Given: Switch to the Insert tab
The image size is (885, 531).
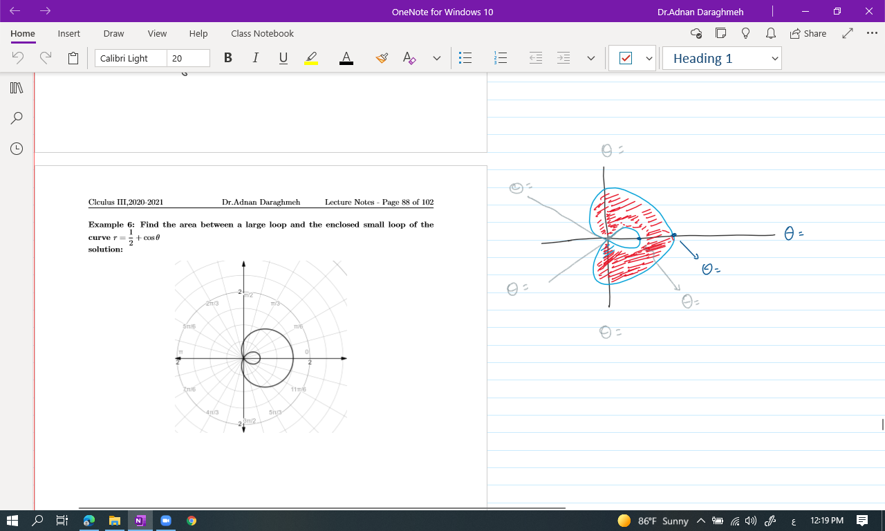Looking at the screenshot, I should pyautogui.click(x=69, y=33).
